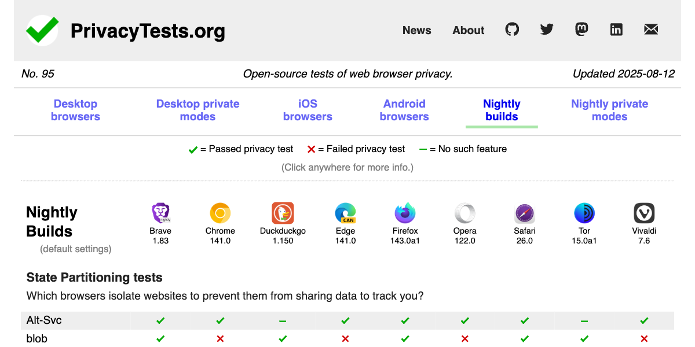Click Alt-Svc checkmark under Edge
The height and width of the screenshot is (347, 695).
345,320
